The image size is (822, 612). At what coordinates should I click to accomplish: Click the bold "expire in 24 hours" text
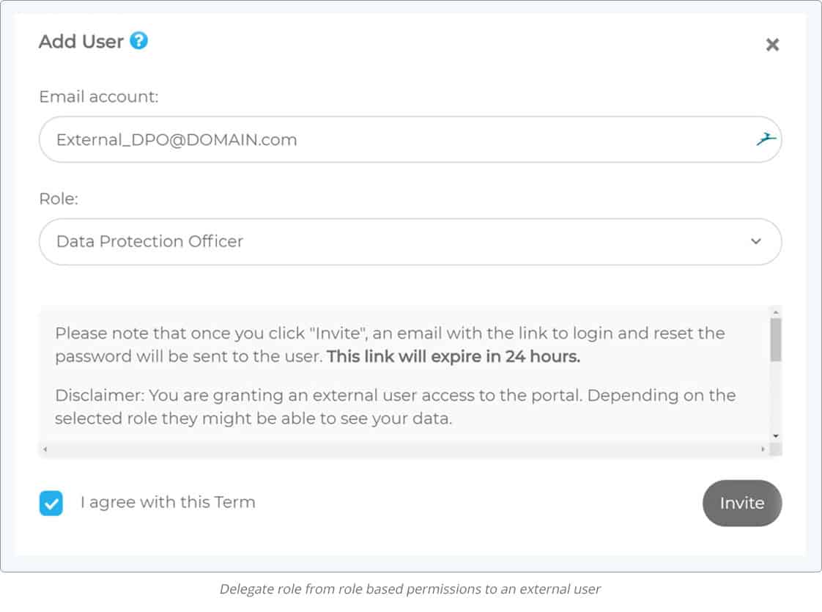(x=505, y=357)
